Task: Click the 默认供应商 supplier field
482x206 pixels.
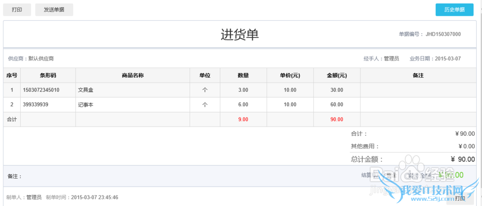Action: click(41, 59)
